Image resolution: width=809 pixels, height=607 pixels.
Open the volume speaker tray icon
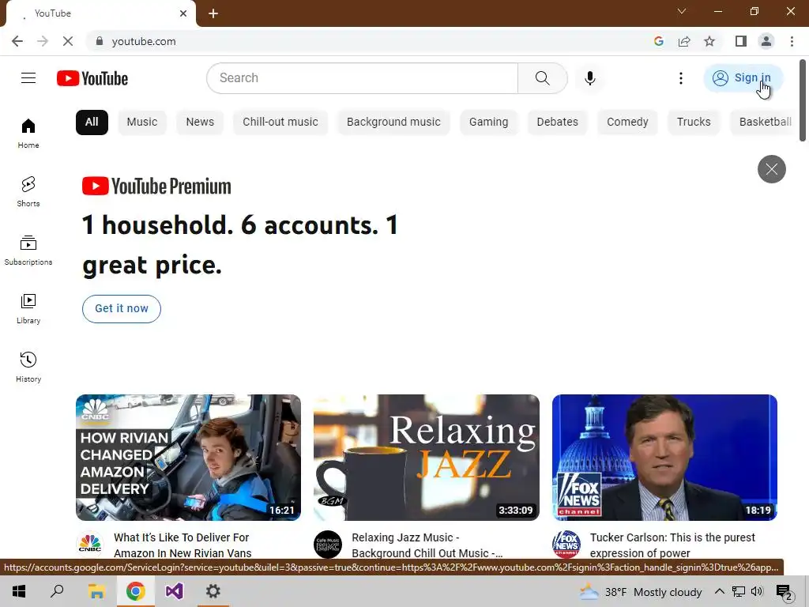(757, 591)
